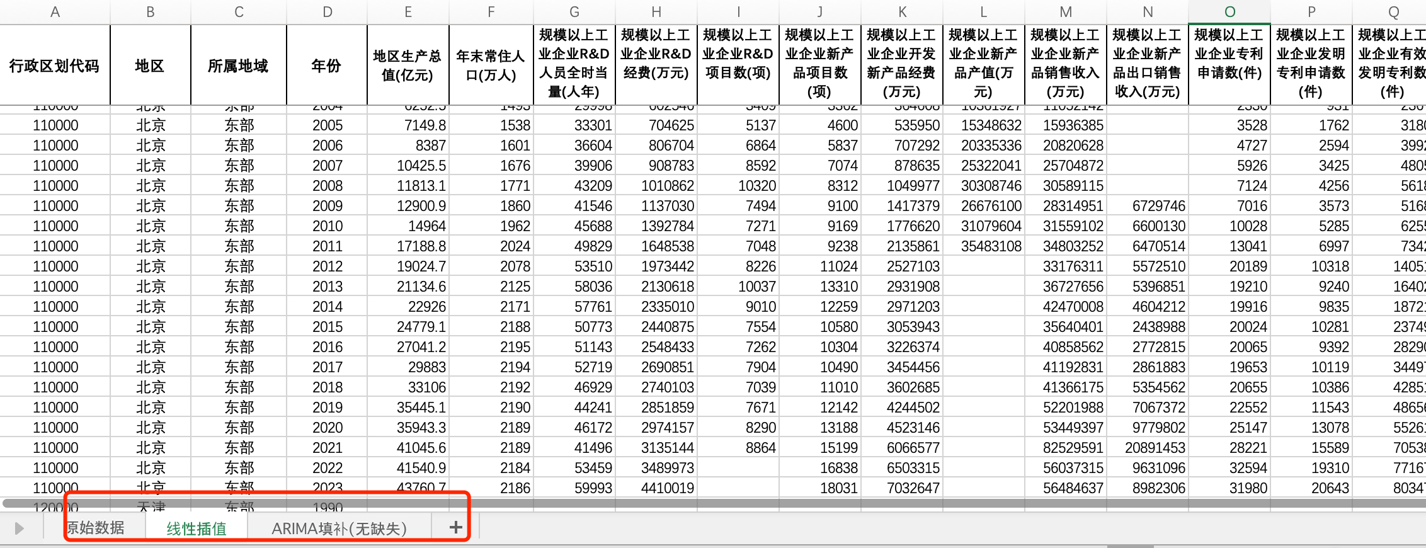The width and height of the screenshot is (1426, 548).
Task: Click the sheet navigation arrow icon
Action: click(19, 528)
